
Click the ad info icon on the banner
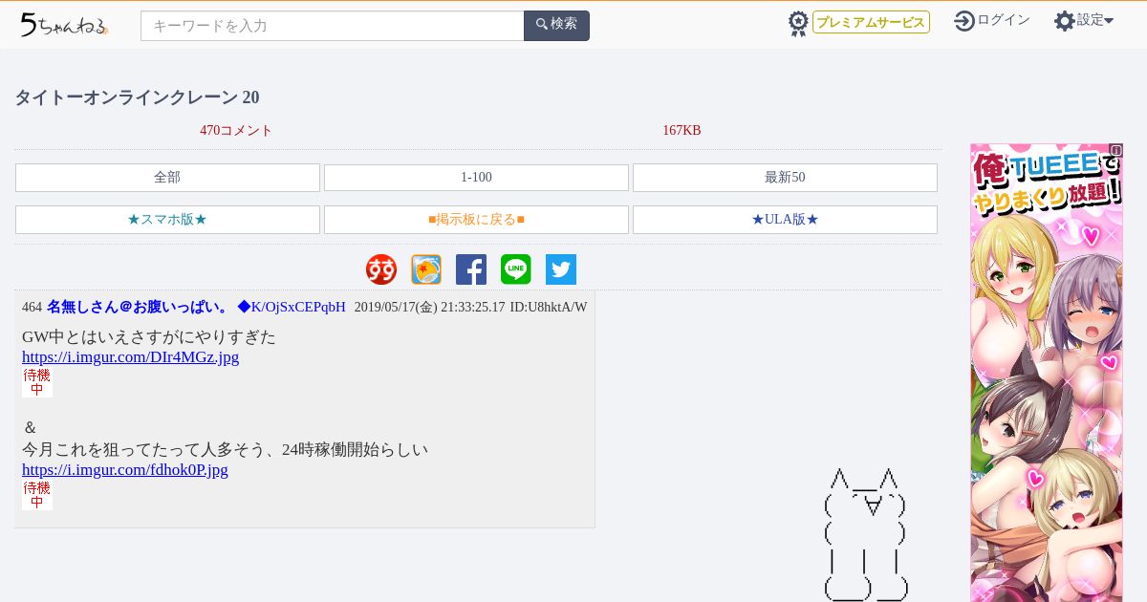point(1116,150)
